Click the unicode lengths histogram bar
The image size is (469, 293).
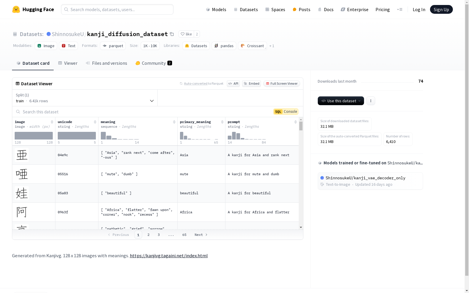[77, 136]
